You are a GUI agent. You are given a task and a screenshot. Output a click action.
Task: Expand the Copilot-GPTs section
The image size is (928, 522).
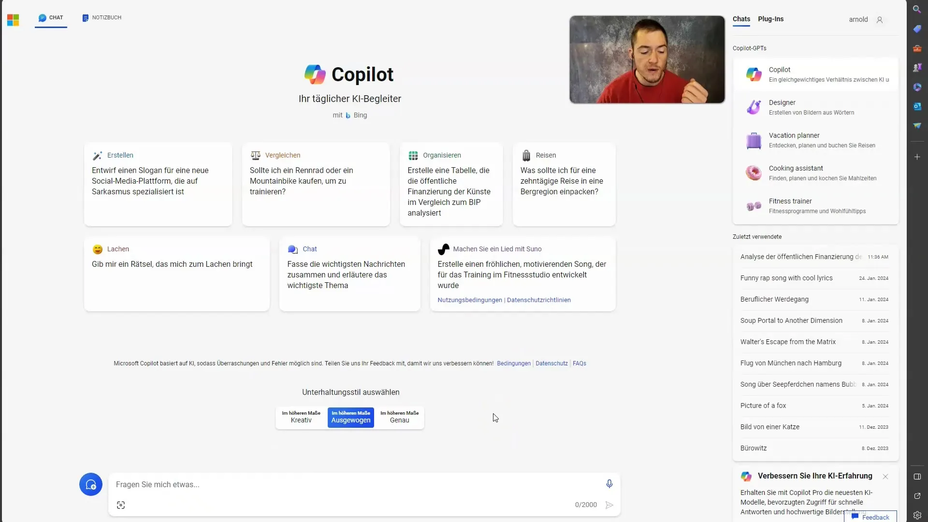[x=750, y=48]
